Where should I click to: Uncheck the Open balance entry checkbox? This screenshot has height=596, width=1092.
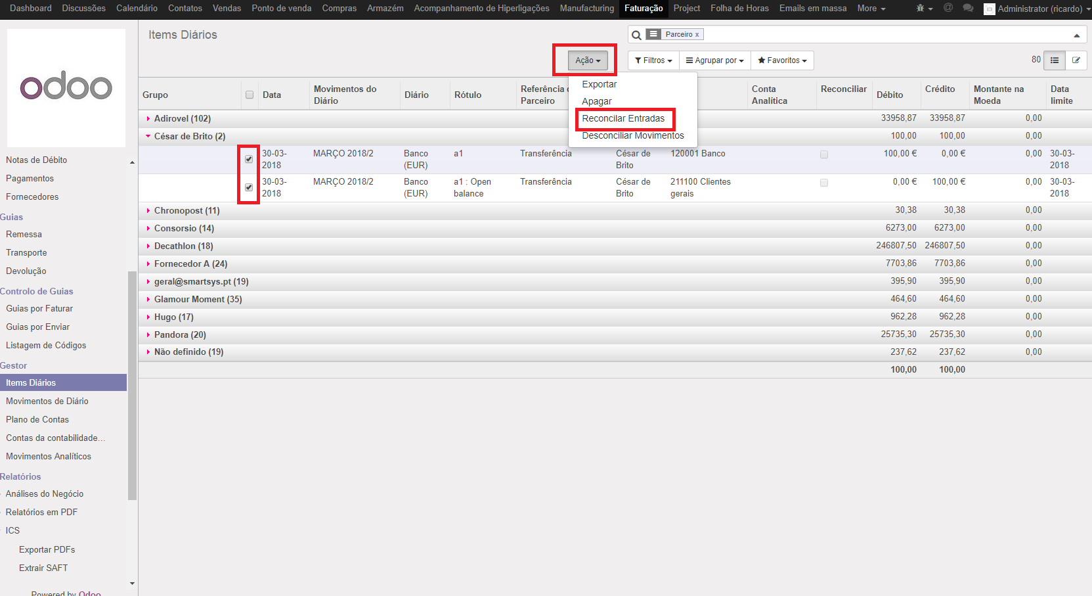[x=249, y=187]
